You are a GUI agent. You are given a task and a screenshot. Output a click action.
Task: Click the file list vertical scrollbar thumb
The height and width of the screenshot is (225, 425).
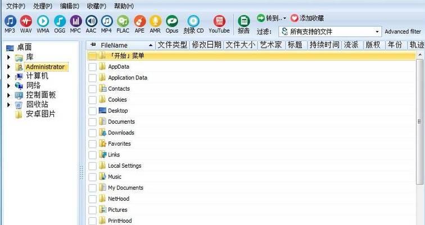[x=419, y=121]
